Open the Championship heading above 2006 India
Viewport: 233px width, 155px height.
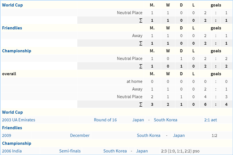click(17, 143)
